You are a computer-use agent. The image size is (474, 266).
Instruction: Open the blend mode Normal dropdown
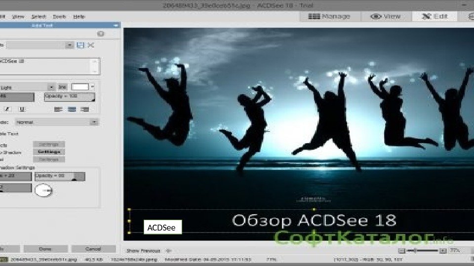[x=57, y=122]
